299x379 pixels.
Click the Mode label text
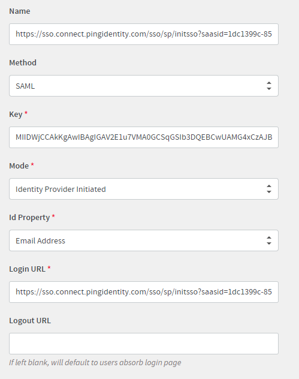point(19,166)
